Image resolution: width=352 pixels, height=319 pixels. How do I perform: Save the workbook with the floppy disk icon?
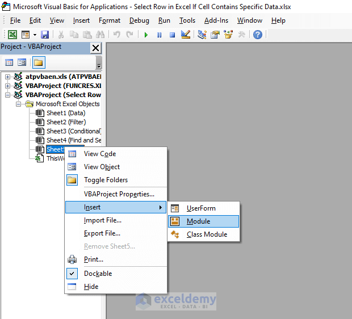pyautogui.click(x=45, y=35)
